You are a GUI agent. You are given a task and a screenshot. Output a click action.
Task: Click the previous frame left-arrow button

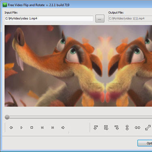pyautogui.click(x=11, y=128)
